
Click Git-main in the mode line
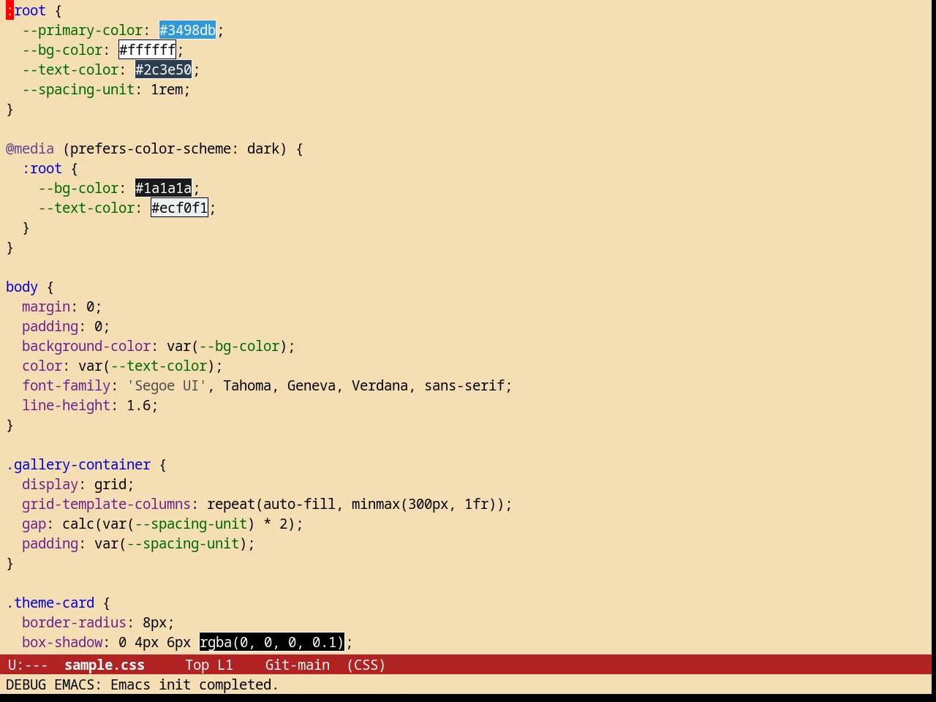click(x=298, y=665)
